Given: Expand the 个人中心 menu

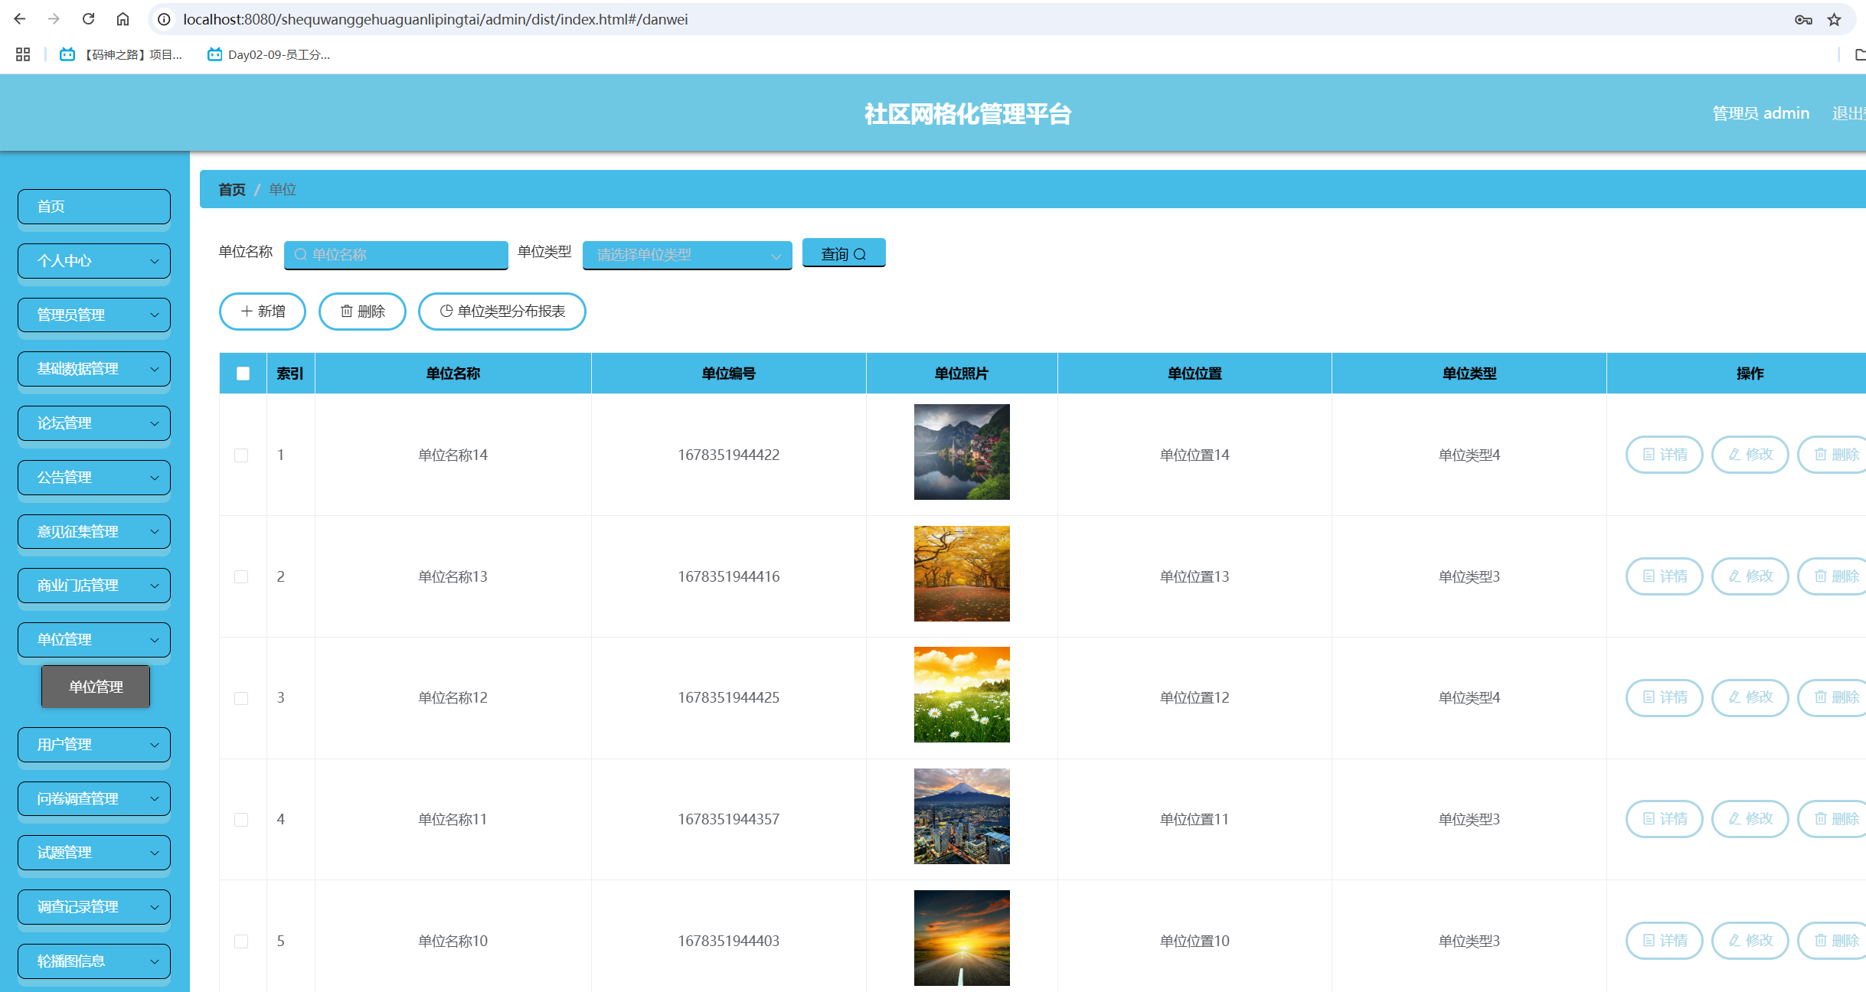Looking at the screenshot, I should pyautogui.click(x=94, y=261).
